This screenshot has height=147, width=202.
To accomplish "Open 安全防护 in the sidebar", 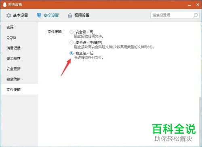I will point(19,79).
